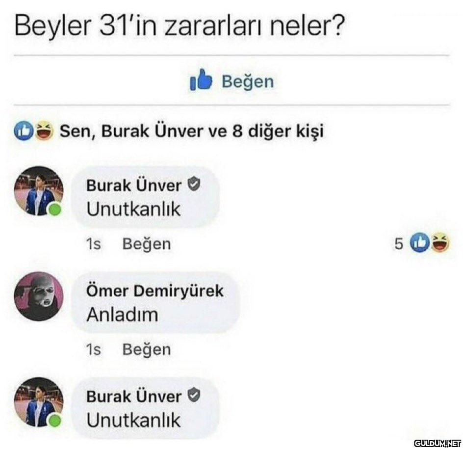Click the Guldum.net watermark logo
Viewport: 463px width, 449px height.
point(437,443)
